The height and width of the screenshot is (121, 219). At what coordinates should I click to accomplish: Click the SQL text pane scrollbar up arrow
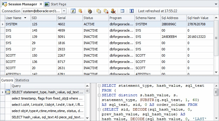pos(216,86)
